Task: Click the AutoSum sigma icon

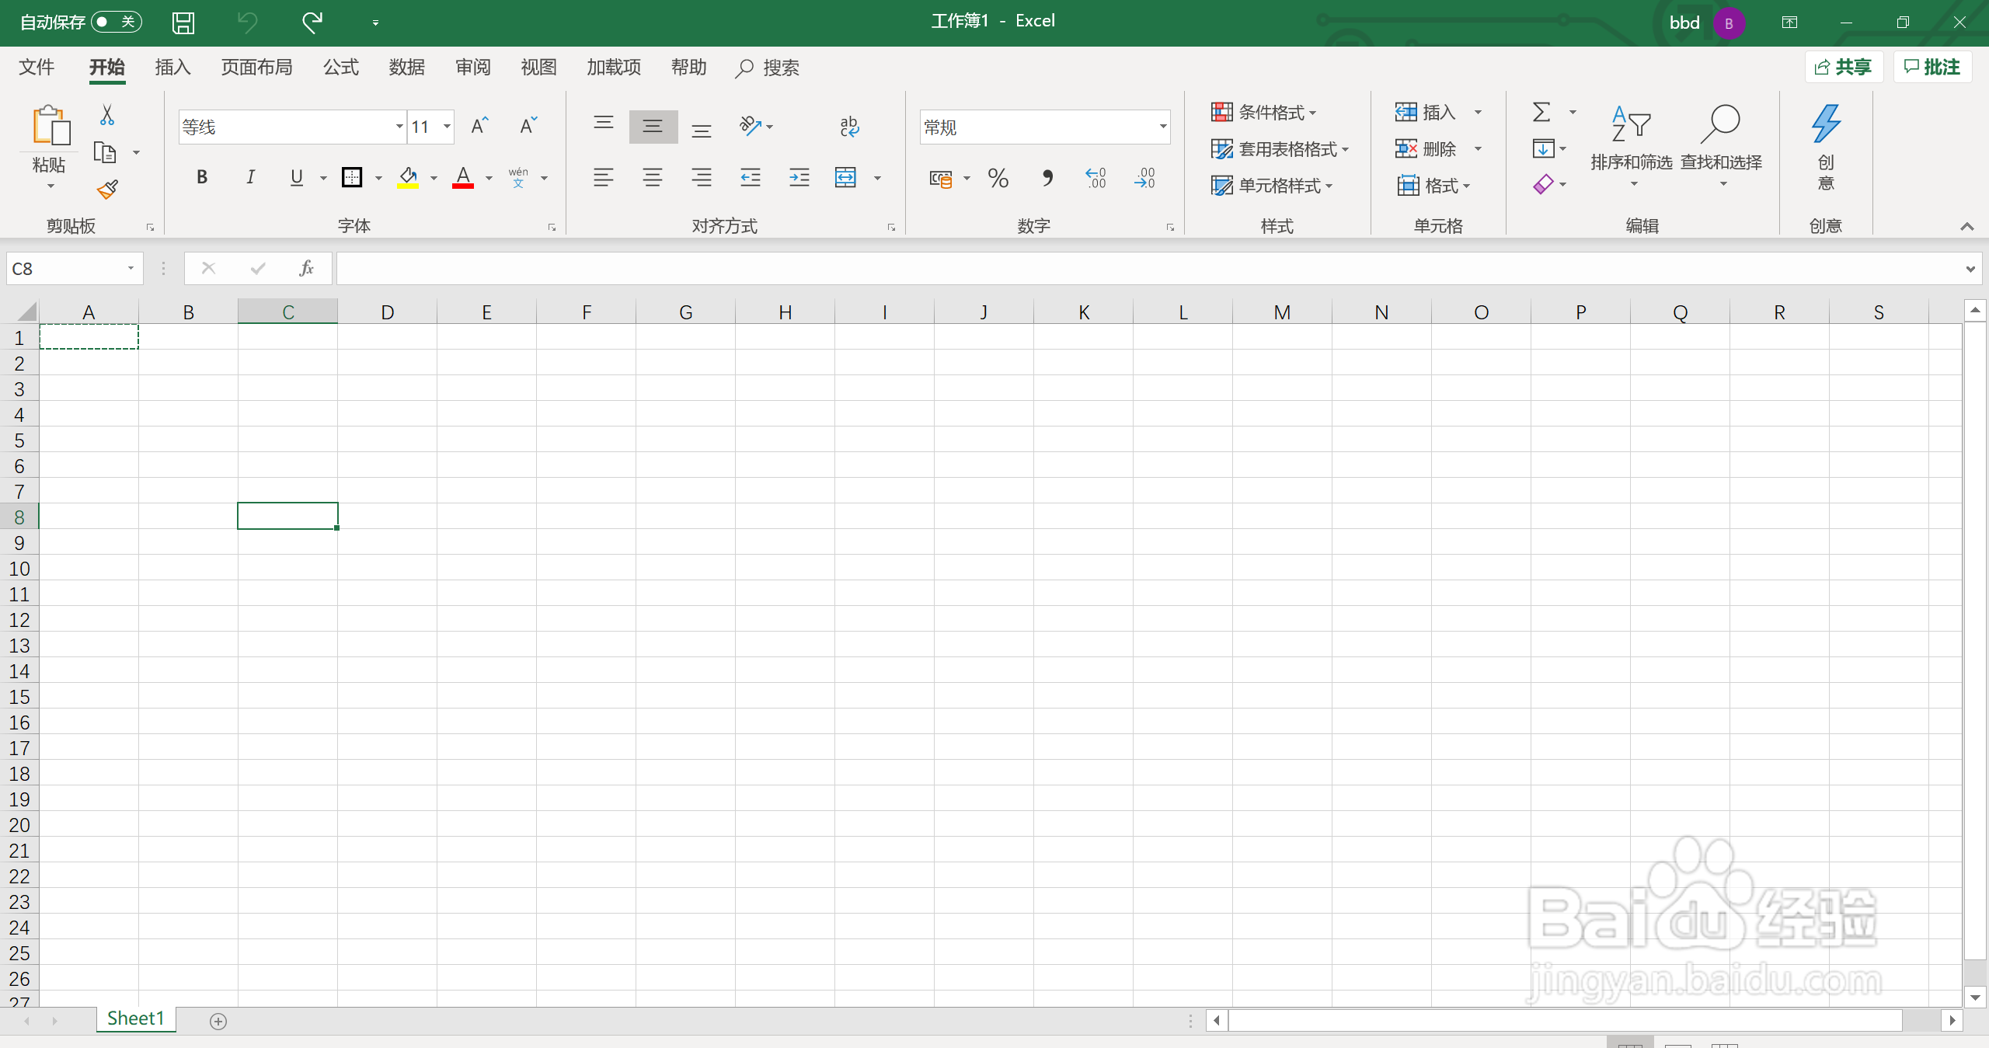Action: 1541,112
